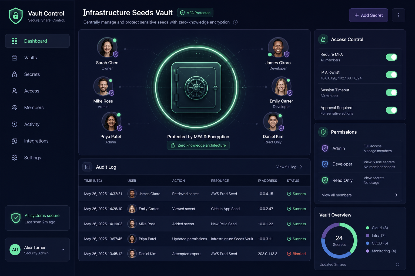The image size is (415, 276).
Task: Click the shield icon in MFA Protected badge
Action: pyautogui.click(x=182, y=13)
